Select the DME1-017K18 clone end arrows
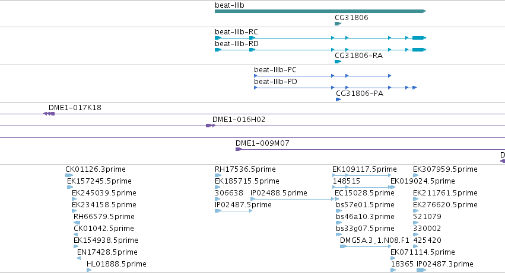The width and height of the screenshot is (505, 273). click(49, 114)
